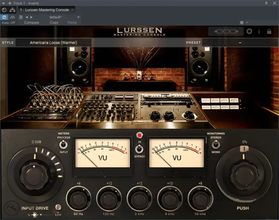Image resolution: width=279 pixels, height=220 pixels.
Task: Open the automation mode icon
Action: click(x=12, y=17)
